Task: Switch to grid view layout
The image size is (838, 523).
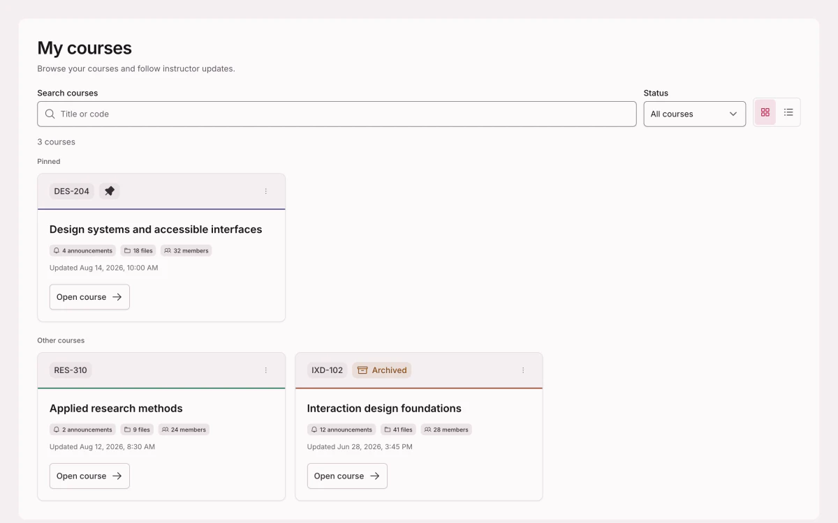Action: tap(765, 112)
